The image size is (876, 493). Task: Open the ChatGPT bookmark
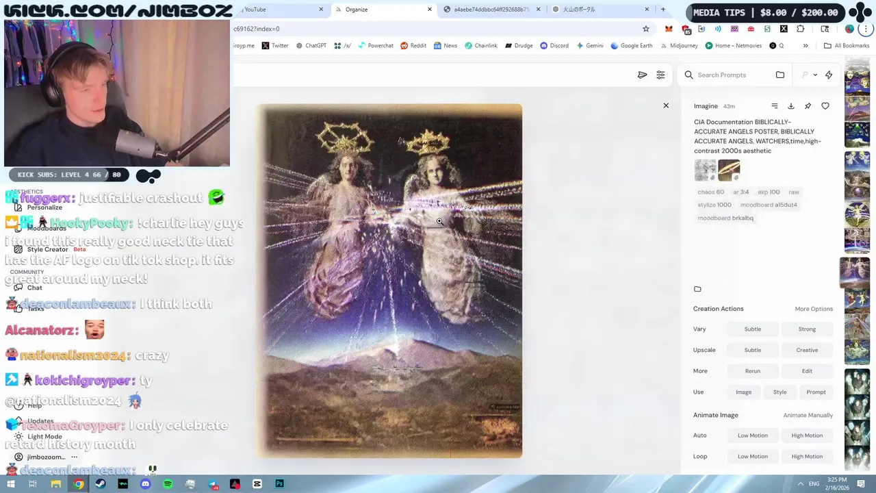tap(311, 46)
